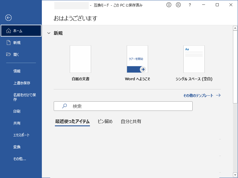The height and width of the screenshot is (178, 238).
Task: Maximize the Word window
Action: coord(217,5)
